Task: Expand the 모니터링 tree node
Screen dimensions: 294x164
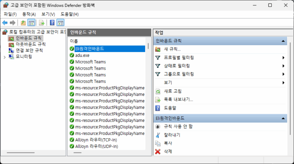Action: [x=4, y=57]
